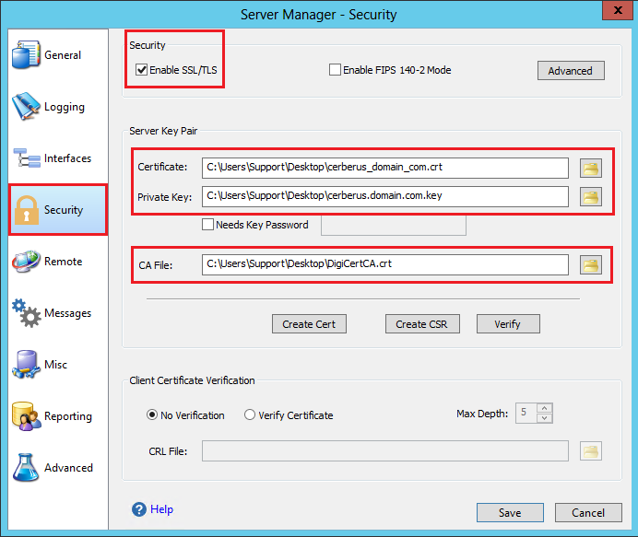The height and width of the screenshot is (537, 638).
Task: Open the Misc settings page icon
Action: 26,365
